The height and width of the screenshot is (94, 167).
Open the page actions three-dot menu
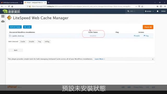pyautogui.click(x=136, y=6)
